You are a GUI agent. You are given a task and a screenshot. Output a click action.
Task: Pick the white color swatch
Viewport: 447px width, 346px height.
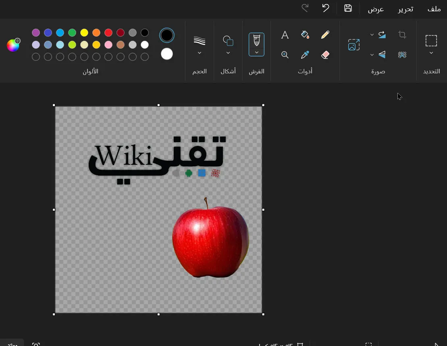pyautogui.click(x=145, y=45)
